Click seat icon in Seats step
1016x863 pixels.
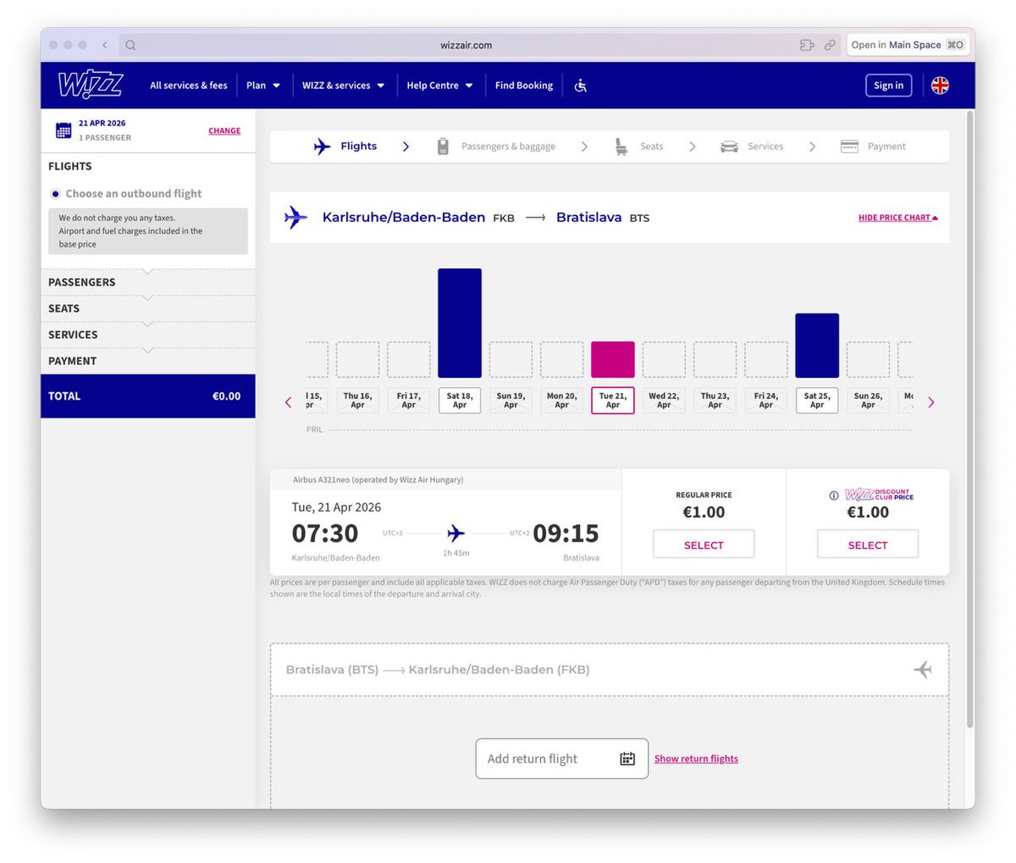pyautogui.click(x=621, y=147)
